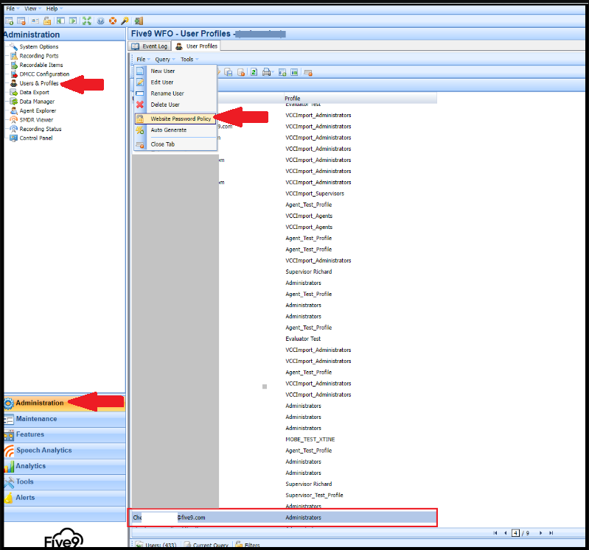
Task: Select the Administration navigation section
Action: click(64, 403)
